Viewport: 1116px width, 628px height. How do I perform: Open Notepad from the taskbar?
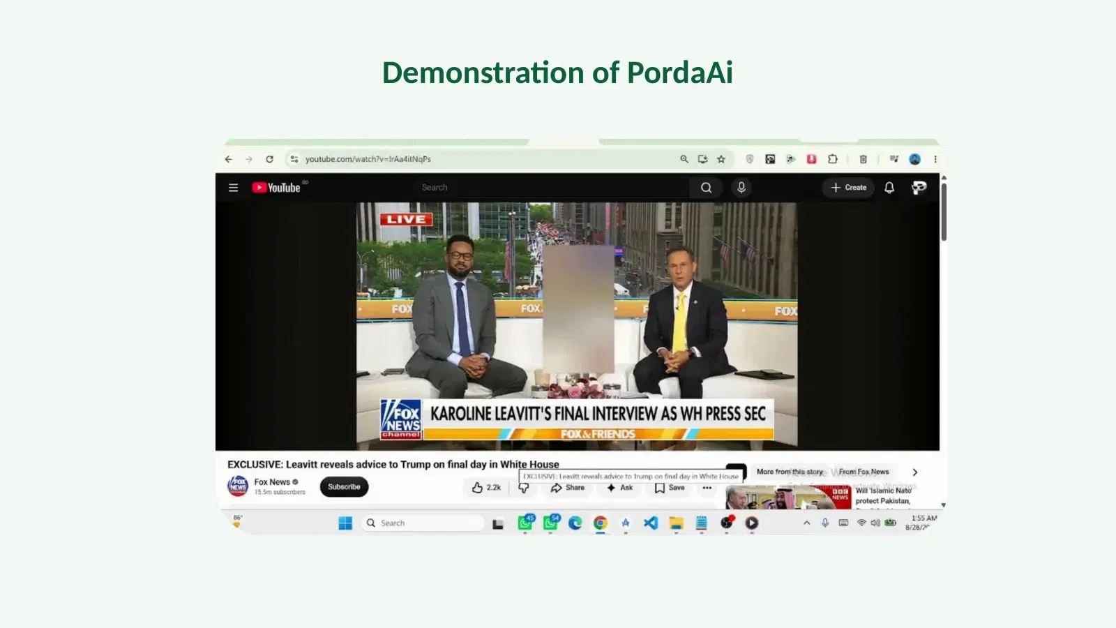(702, 523)
